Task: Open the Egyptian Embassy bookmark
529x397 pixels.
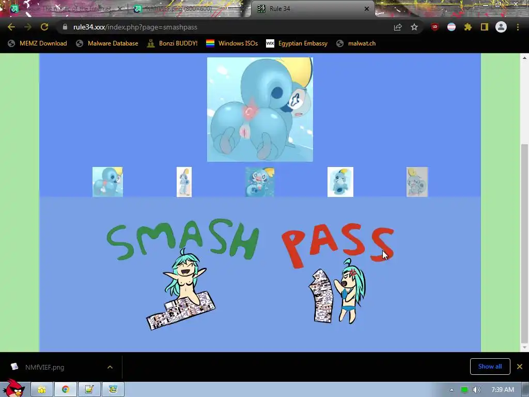Action: [x=297, y=43]
